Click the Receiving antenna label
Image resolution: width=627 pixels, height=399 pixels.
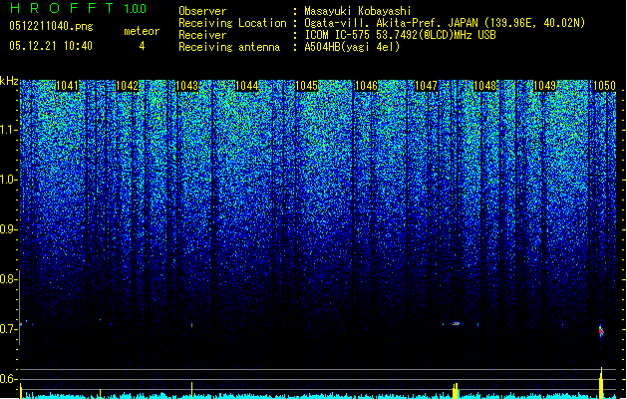229,47
